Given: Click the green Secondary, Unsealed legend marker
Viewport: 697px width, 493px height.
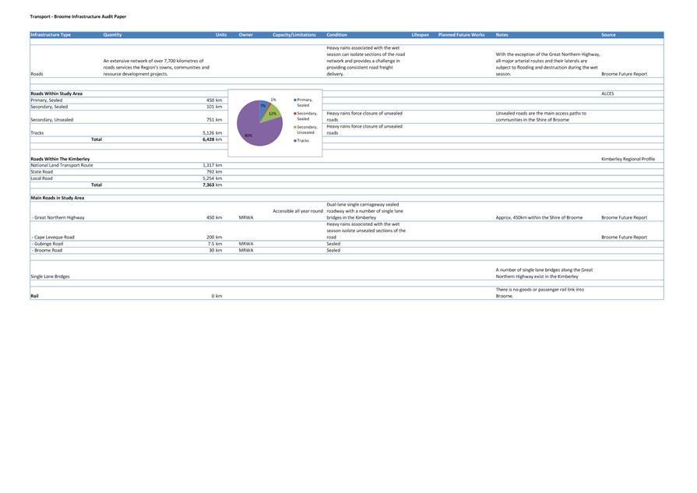Looking at the screenshot, I should click(x=295, y=127).
